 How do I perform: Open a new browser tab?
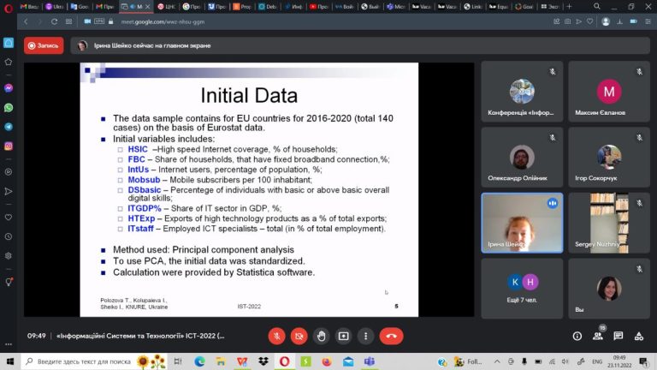[x=569, y=6]
